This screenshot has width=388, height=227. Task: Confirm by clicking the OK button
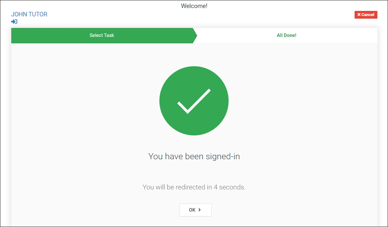tap(196, 210)
